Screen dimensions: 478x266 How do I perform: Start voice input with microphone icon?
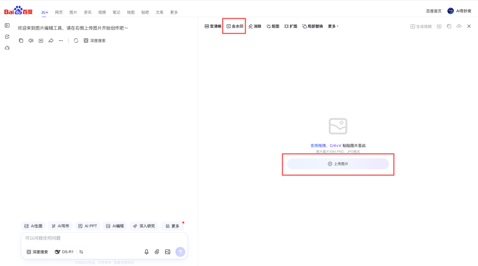146,252
